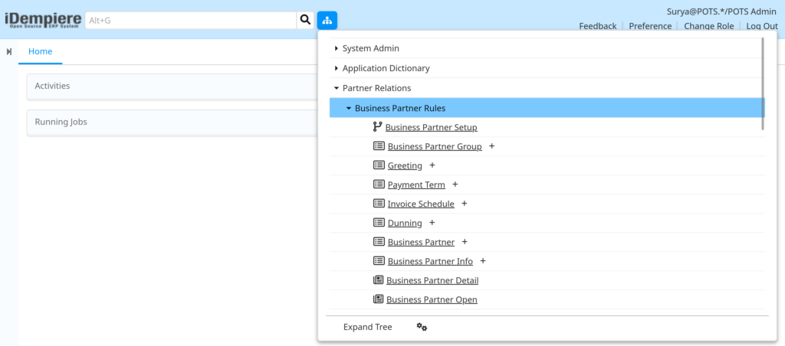Open the Feedback menu

(598, 26)
